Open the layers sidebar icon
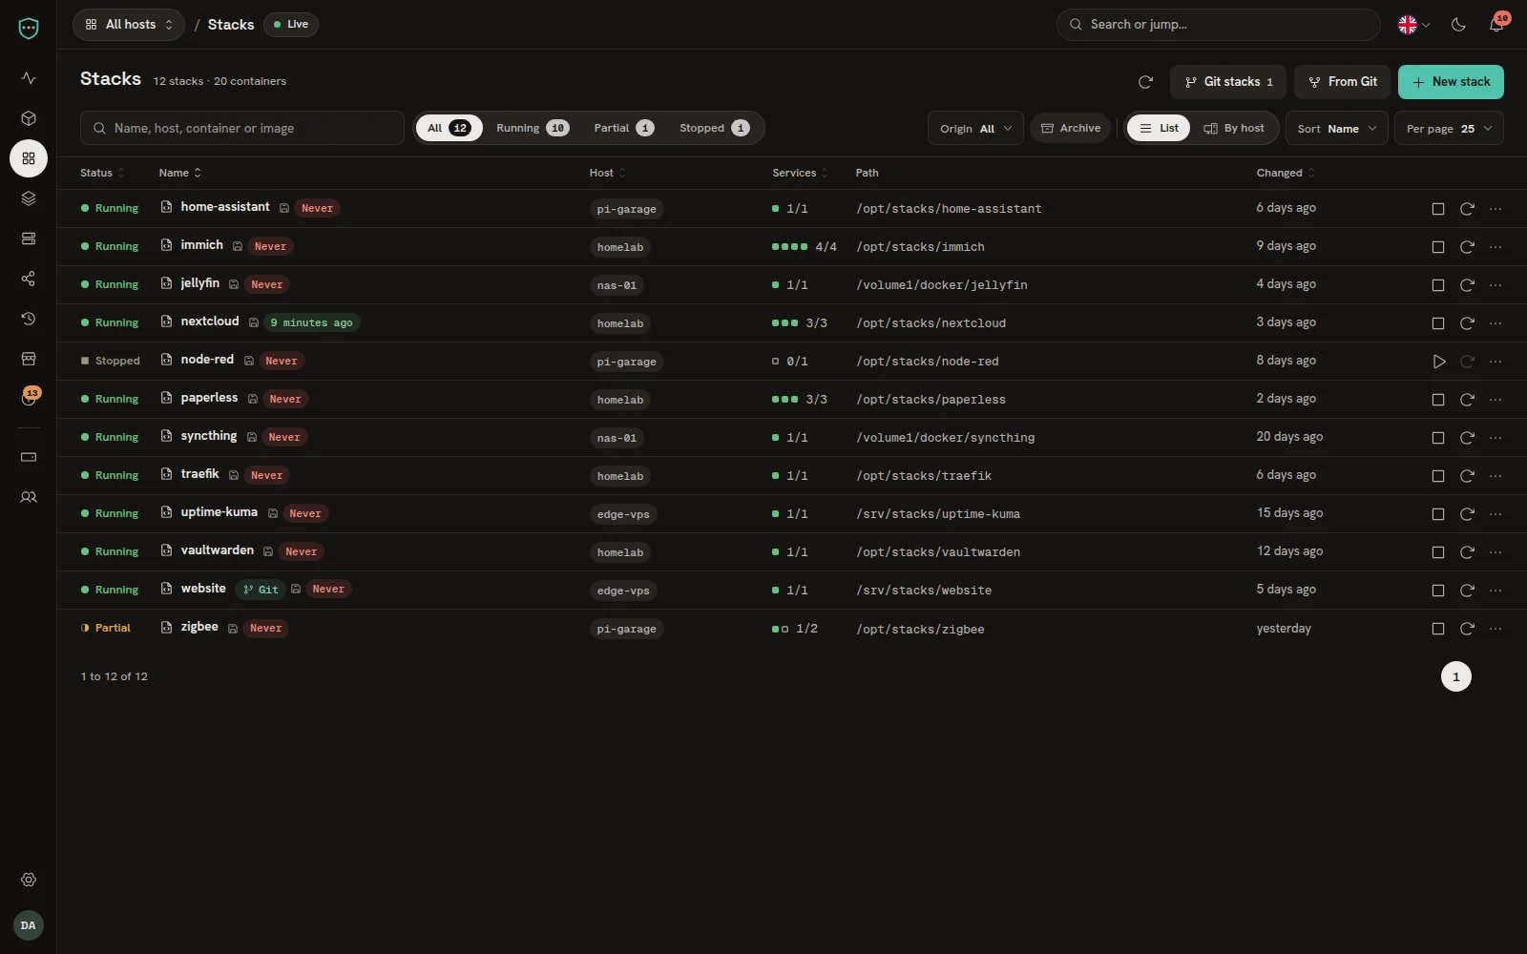The image size is (1527, 954). [29, 198]
